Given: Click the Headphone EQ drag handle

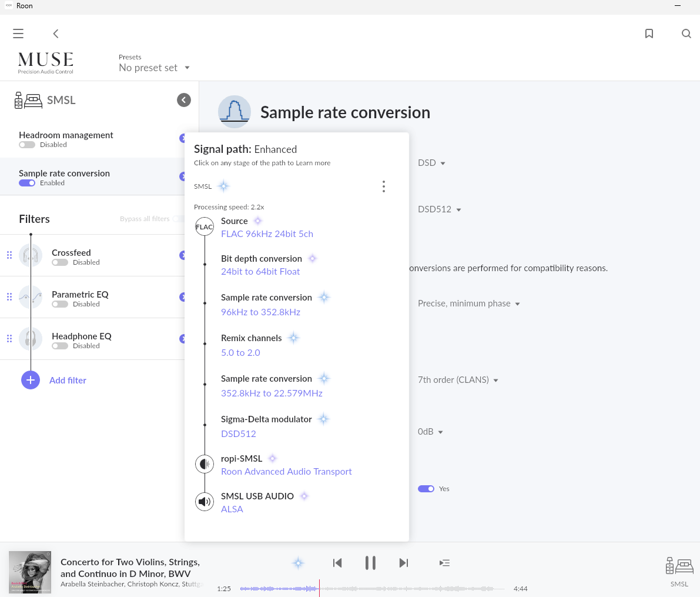Looking at the screenshot, I should coord(9,339).
